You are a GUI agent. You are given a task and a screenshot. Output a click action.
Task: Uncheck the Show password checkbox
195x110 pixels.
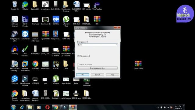[78, 56]
